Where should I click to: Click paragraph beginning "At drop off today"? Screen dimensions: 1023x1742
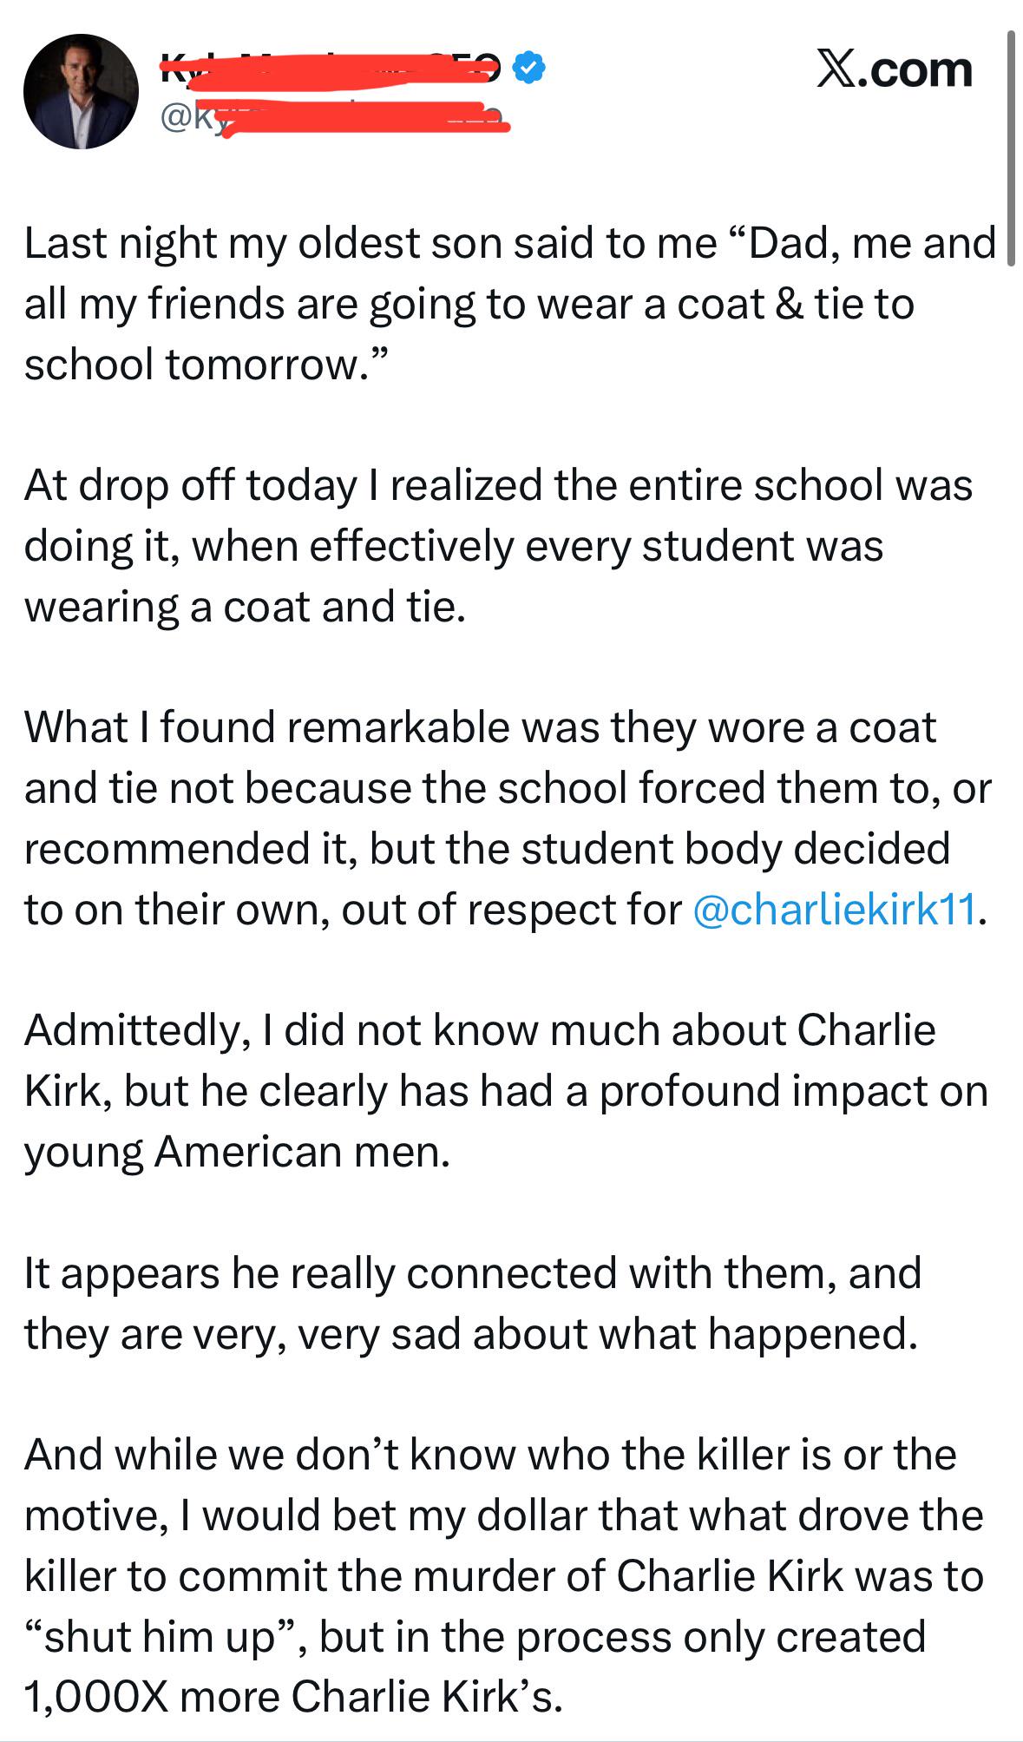point(498,546)
